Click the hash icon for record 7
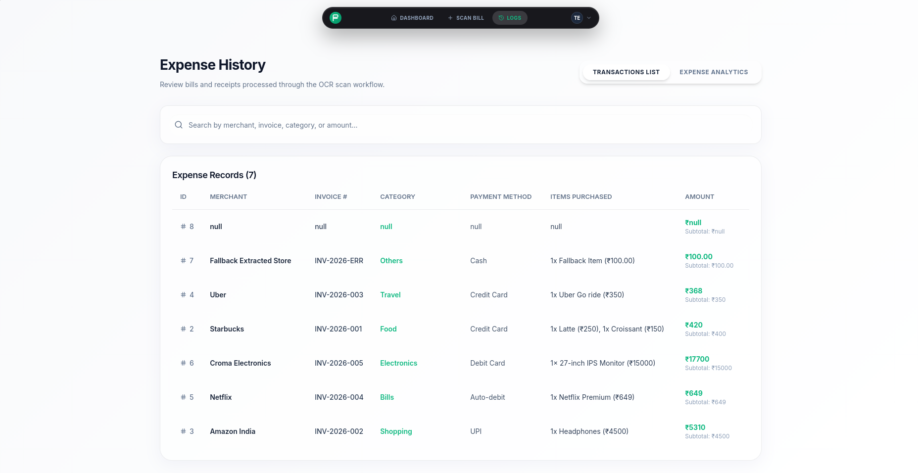 click(183, 261)
